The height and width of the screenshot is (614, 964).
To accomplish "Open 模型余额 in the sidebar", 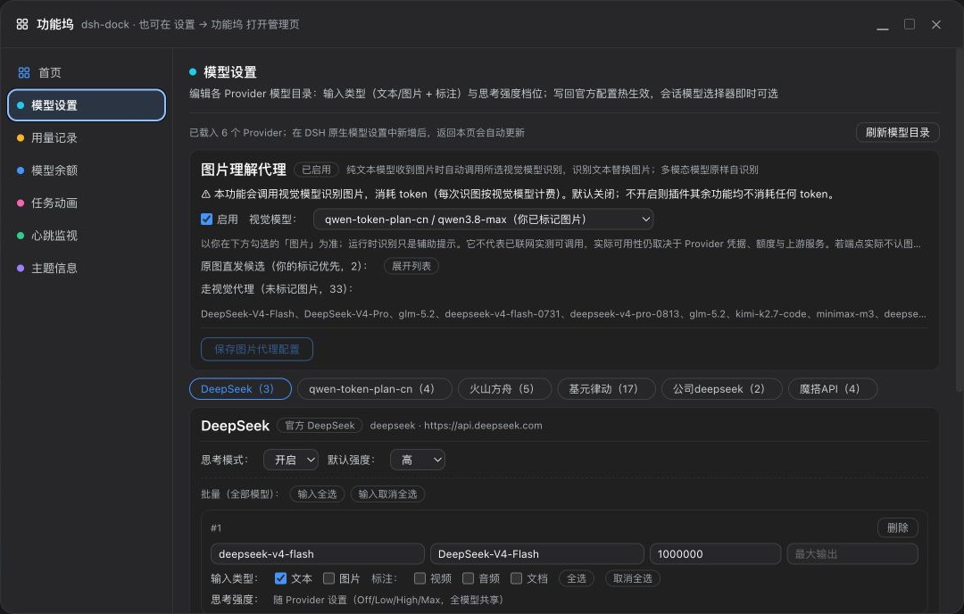I will coord(87,170).
